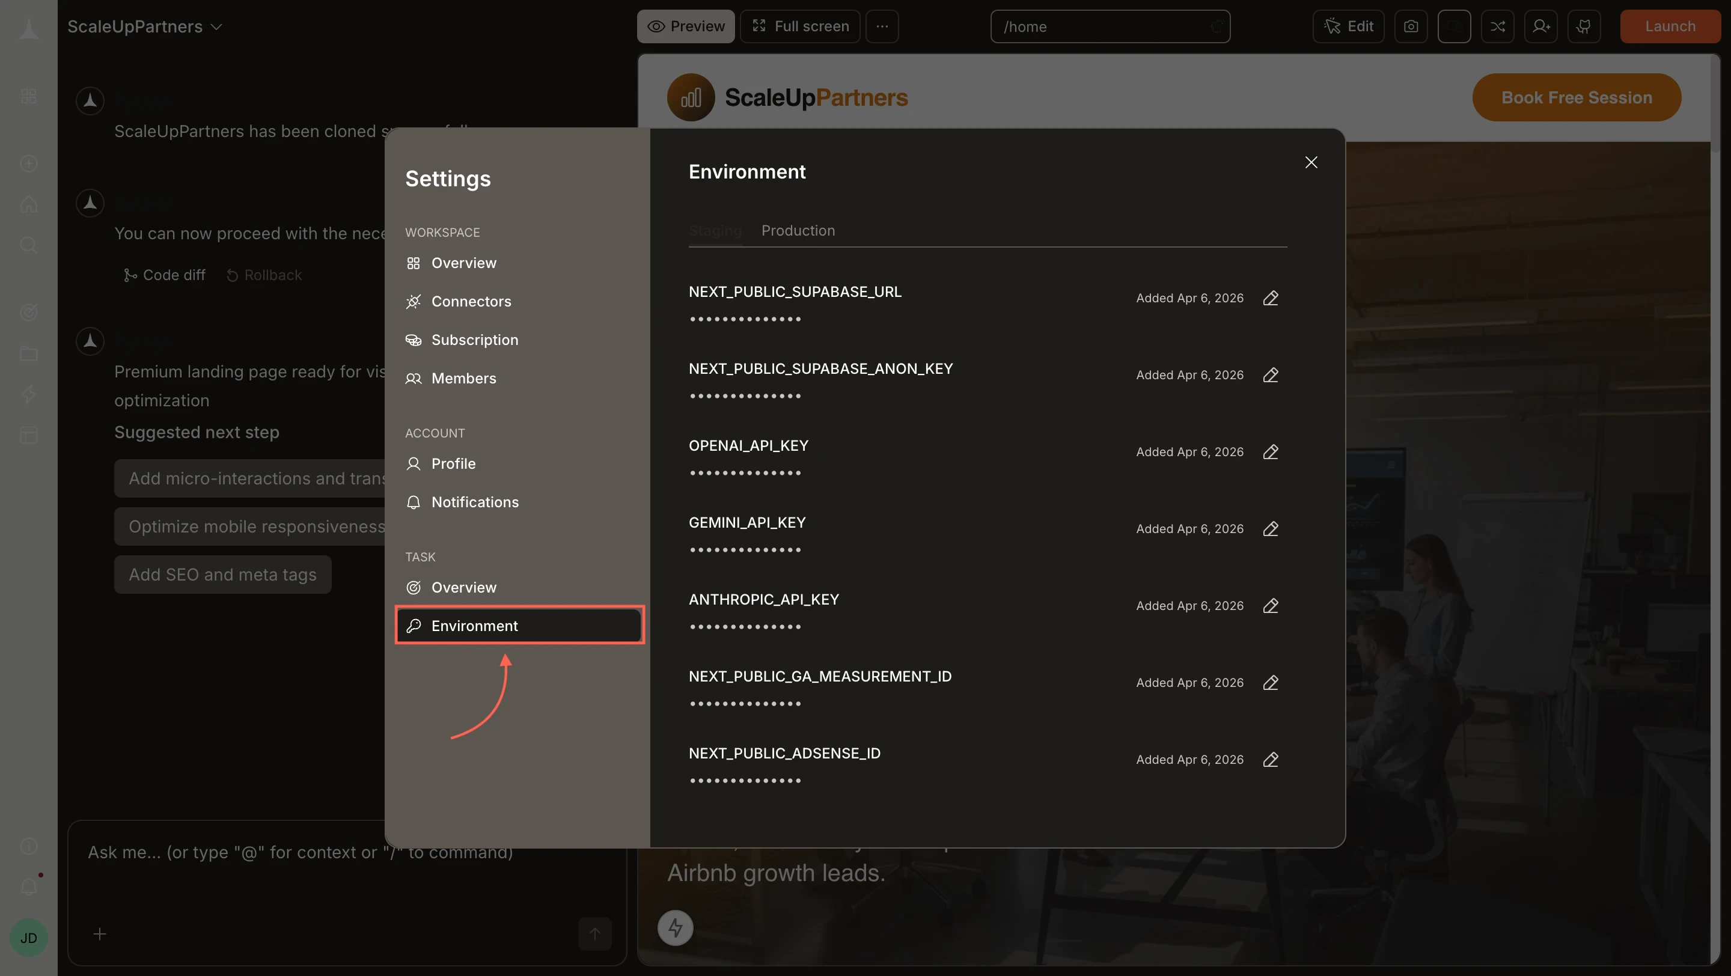
Task: Open the GitHub icon in the top toolbar
Action: [1584, 26]
